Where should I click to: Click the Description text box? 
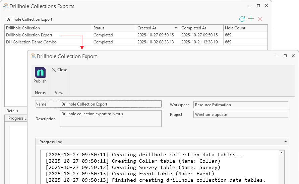point(110,119)
